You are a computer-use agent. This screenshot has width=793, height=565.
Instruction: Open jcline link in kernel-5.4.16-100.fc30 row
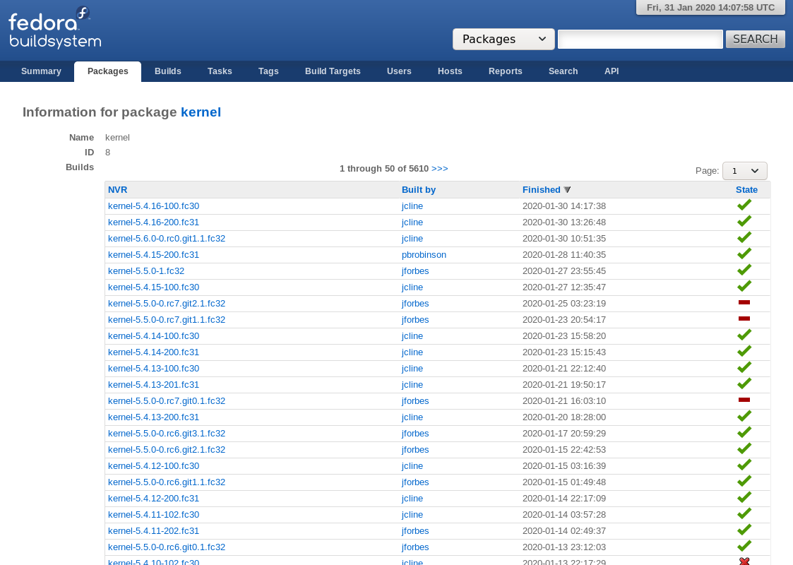(412, 206)
